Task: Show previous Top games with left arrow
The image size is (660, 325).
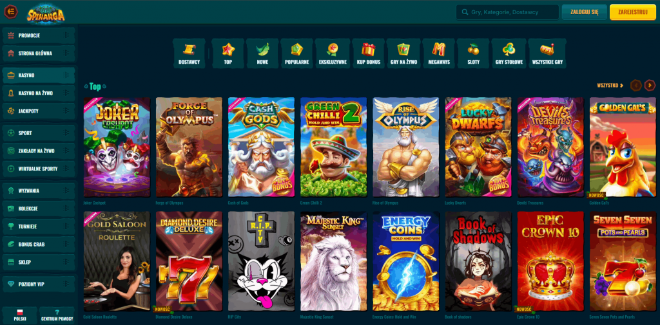Action: point(636,86)
